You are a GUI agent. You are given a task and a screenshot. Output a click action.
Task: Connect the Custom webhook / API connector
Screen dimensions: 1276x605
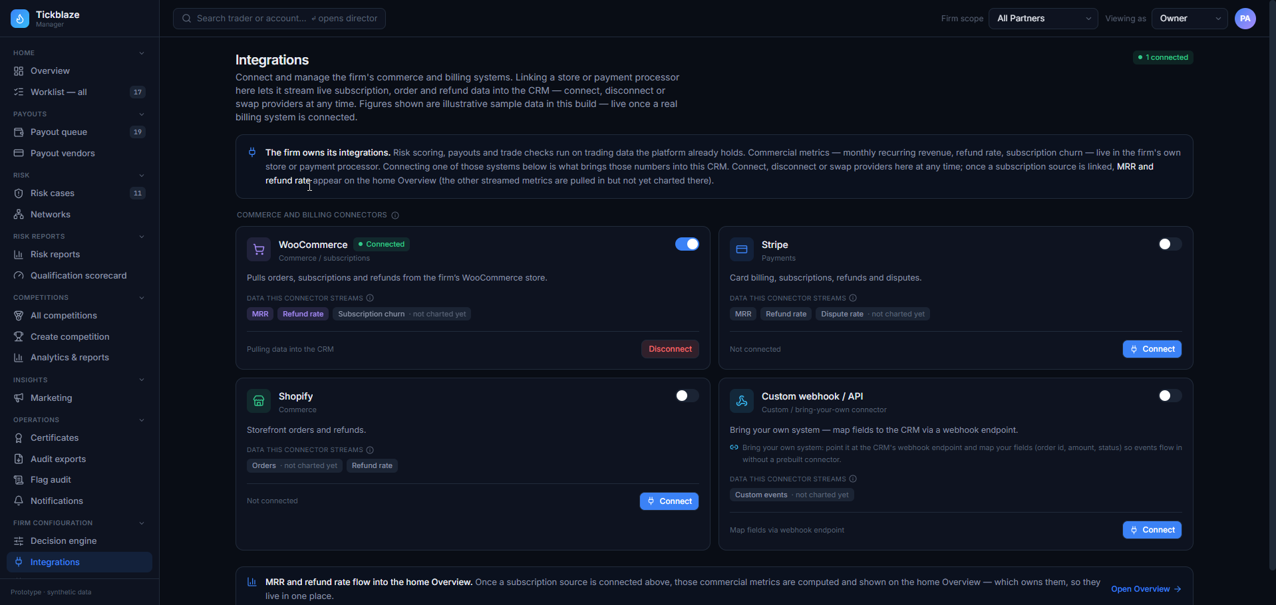point(1152,530)
